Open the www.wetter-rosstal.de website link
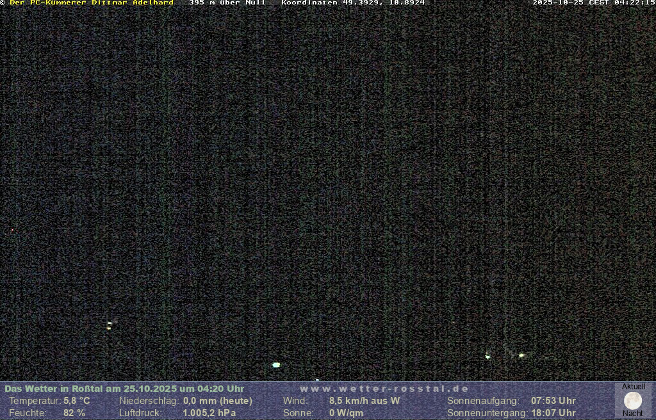The image size is (656, 420). tap(384, 389)
